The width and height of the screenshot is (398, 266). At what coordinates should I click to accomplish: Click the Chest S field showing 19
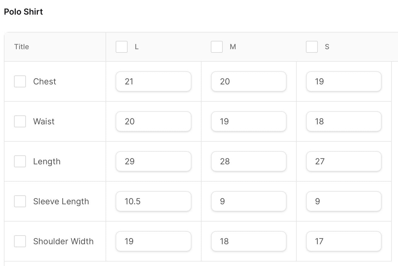point(343,81)
